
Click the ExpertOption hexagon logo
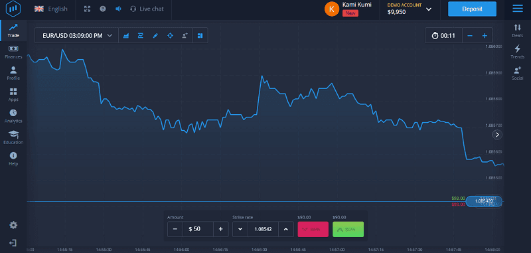(13, 9)
